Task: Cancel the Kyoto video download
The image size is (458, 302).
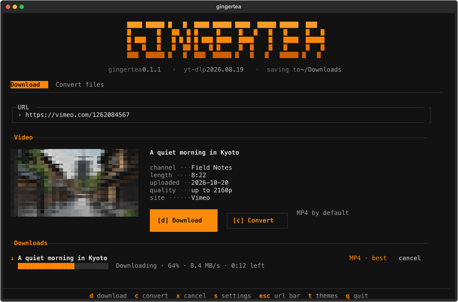Action: point(409,258)
